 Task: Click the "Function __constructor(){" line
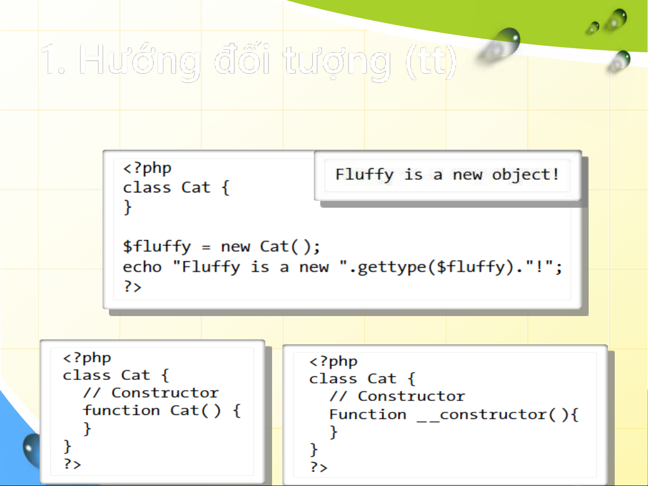coord(453,414)
